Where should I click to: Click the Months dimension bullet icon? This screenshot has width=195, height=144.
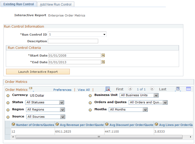pos(90,110)
